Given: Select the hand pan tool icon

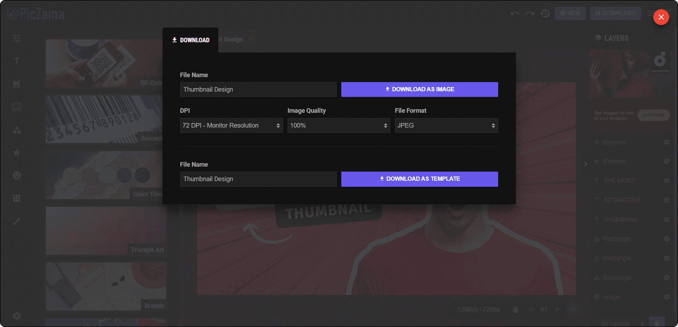Looking at the screenshot, I should tap(515, 309).
